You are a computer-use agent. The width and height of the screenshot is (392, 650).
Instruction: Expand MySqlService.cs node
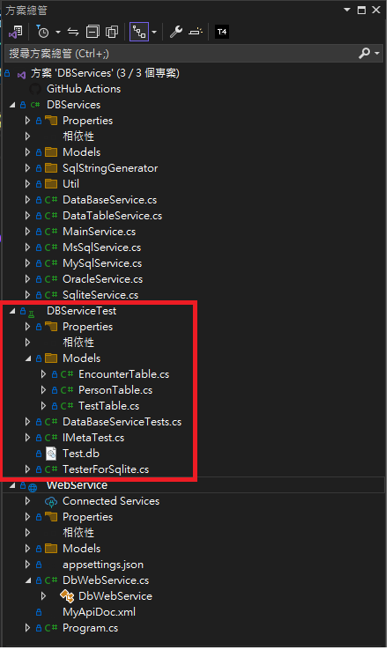28,263
